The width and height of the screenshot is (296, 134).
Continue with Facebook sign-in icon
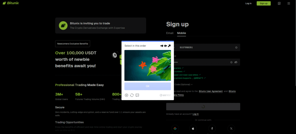pos(212,129)
